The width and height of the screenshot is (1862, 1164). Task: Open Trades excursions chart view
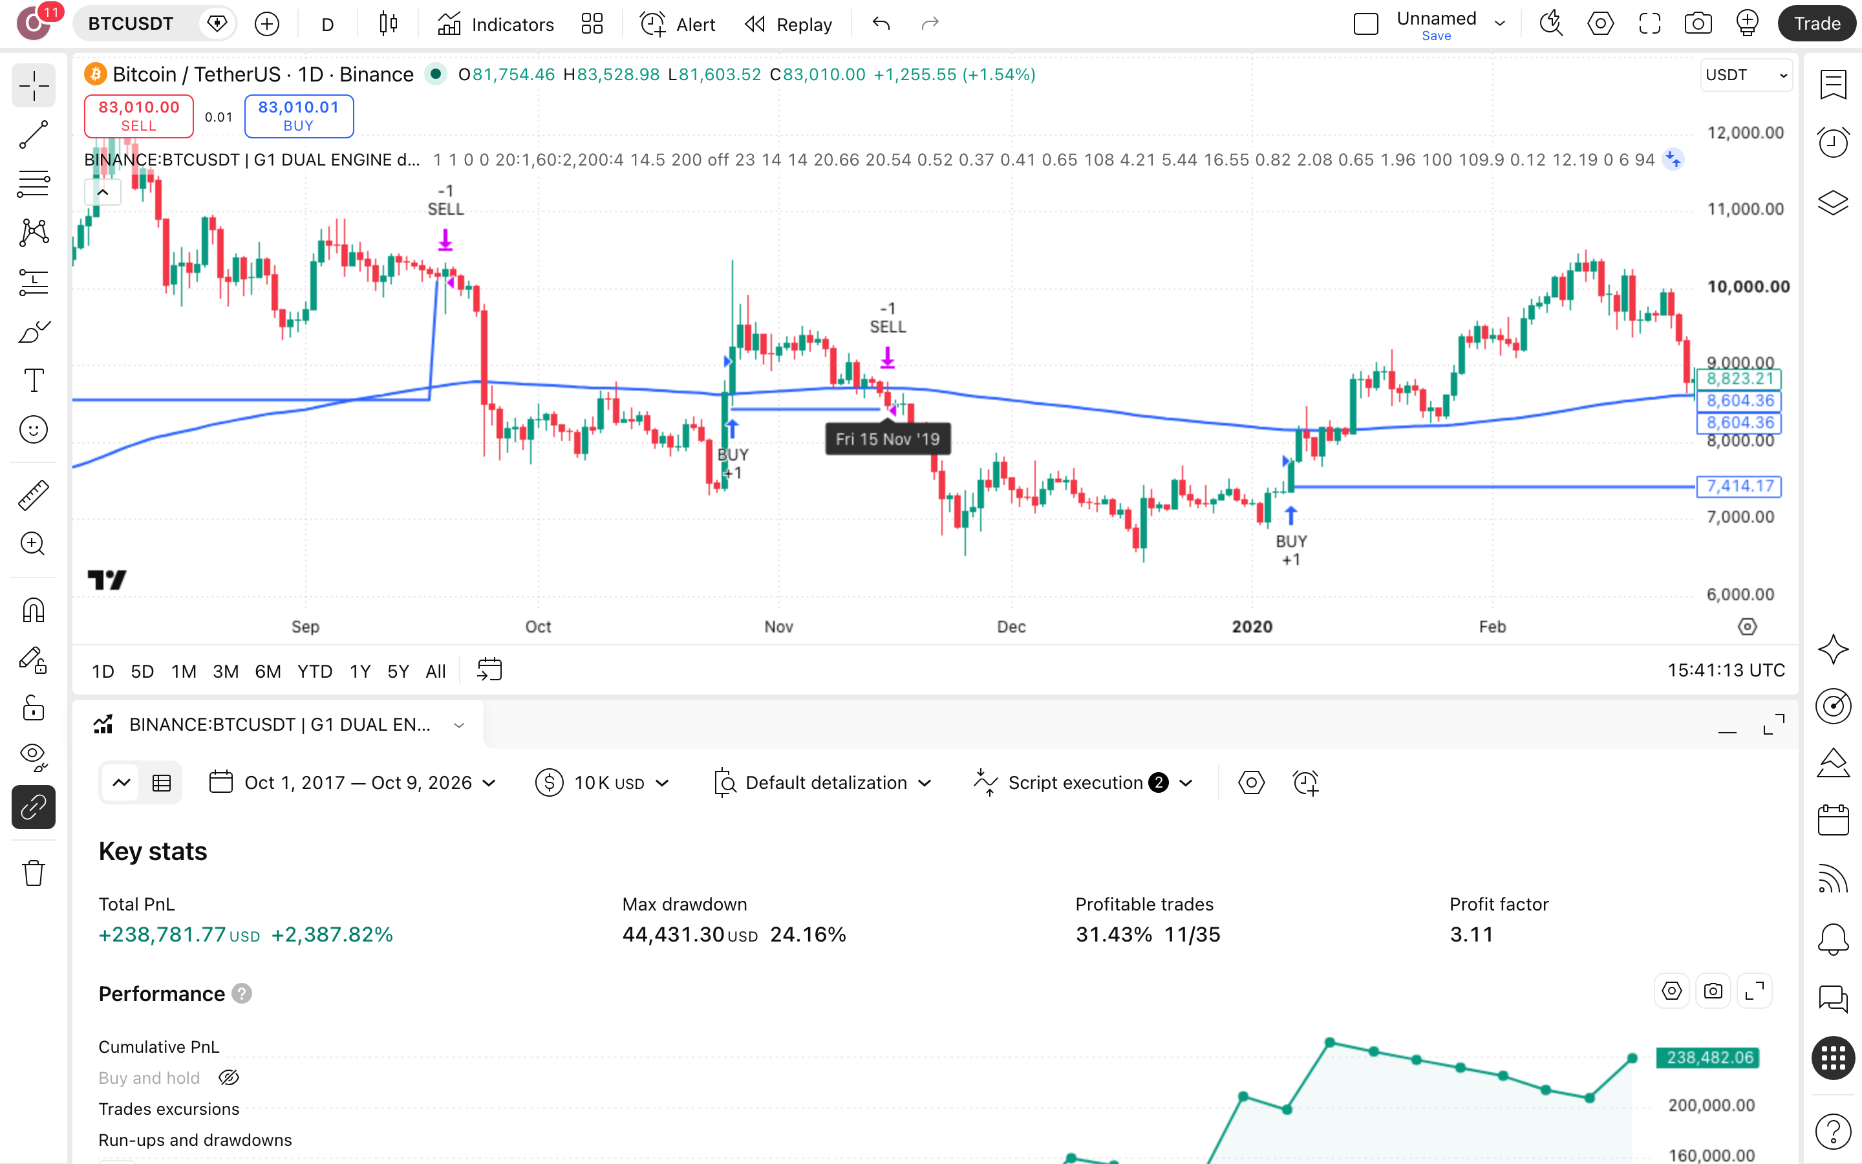point(169,1109)
